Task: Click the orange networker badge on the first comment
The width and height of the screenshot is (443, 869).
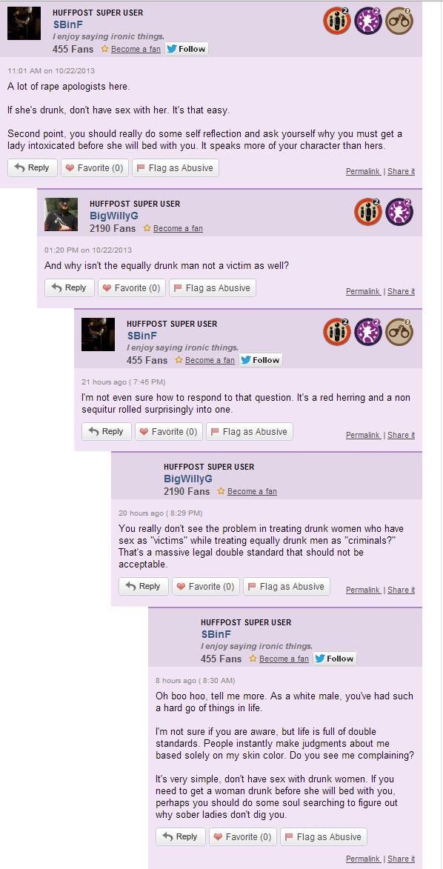Action: (337, 21)
